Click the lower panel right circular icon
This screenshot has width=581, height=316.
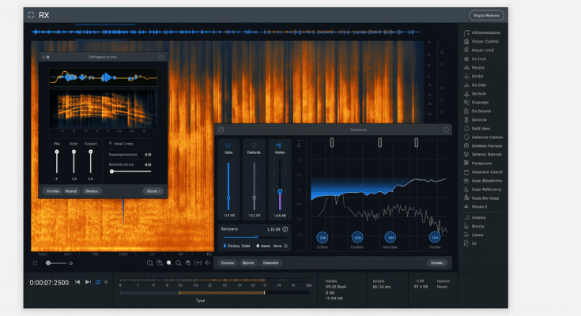(x=446, y=130)
